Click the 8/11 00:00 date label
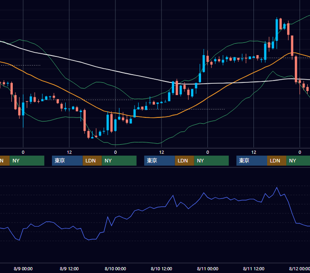310x273 pixels. [x=207, y=268]
